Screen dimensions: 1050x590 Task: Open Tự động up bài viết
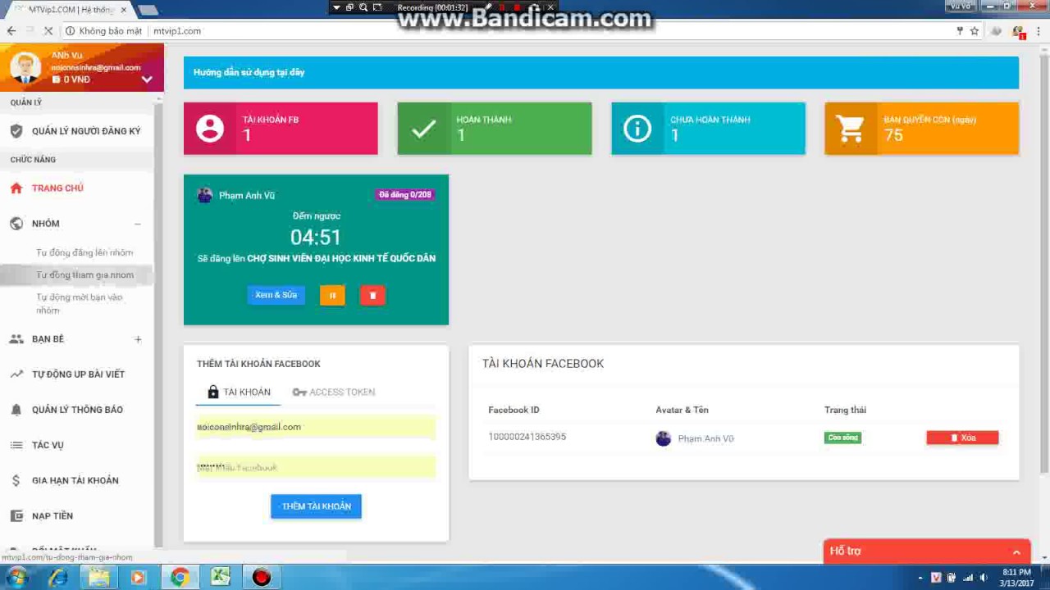click(78, 374)
